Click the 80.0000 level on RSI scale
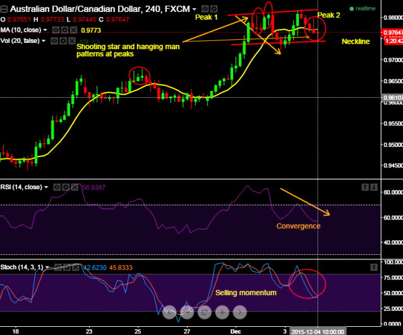The image size is (403, 335). pos(393,192)
